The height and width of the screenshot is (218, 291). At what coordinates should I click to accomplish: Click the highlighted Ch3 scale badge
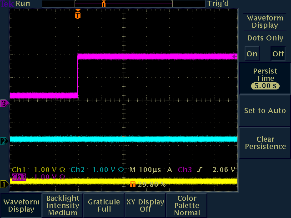[19, 177]
